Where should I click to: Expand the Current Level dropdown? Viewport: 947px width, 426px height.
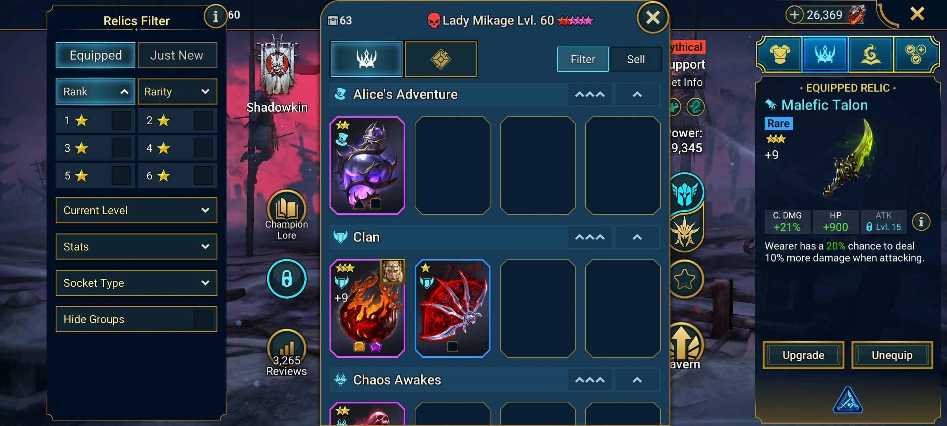137,210
